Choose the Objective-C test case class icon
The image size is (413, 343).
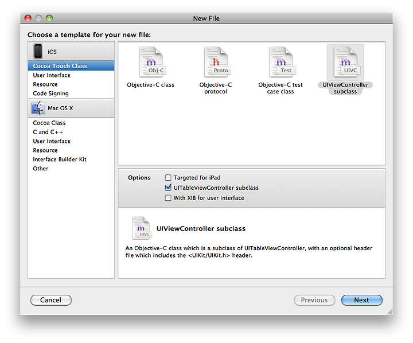click(281, 62)
